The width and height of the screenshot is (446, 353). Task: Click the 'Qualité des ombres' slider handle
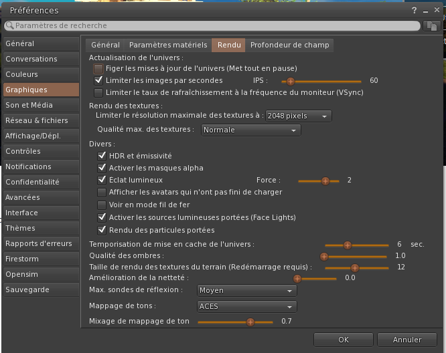click(324, 256)
